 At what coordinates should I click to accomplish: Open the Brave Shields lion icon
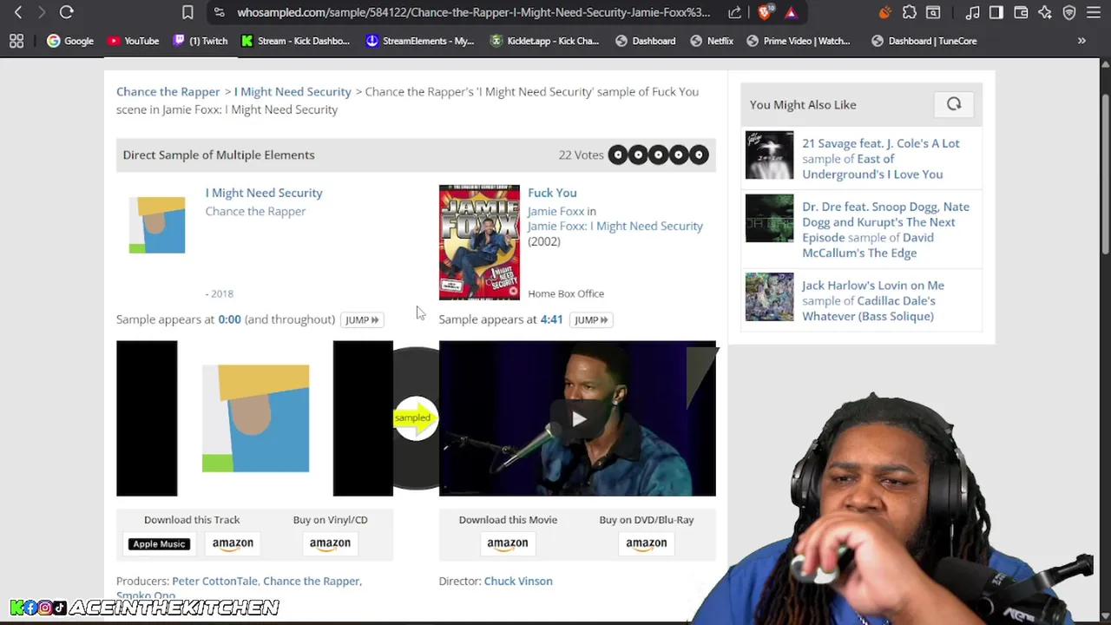[x=765, y=12]
